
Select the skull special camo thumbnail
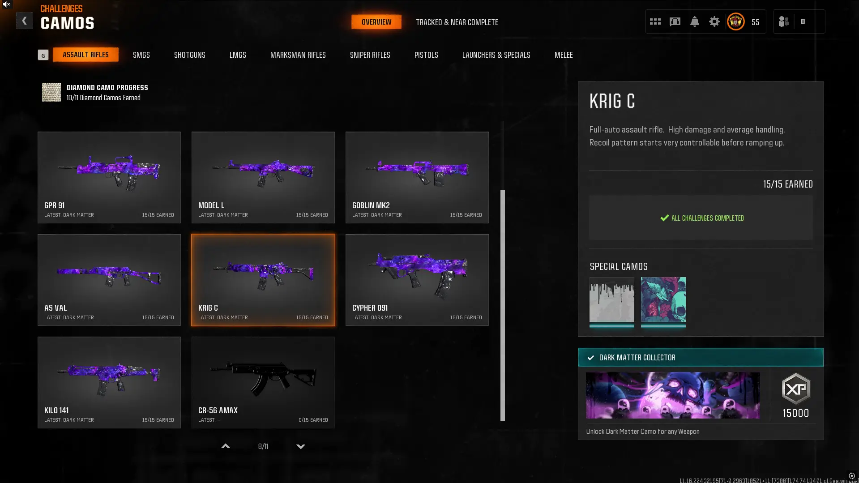[x=663, y=299]
